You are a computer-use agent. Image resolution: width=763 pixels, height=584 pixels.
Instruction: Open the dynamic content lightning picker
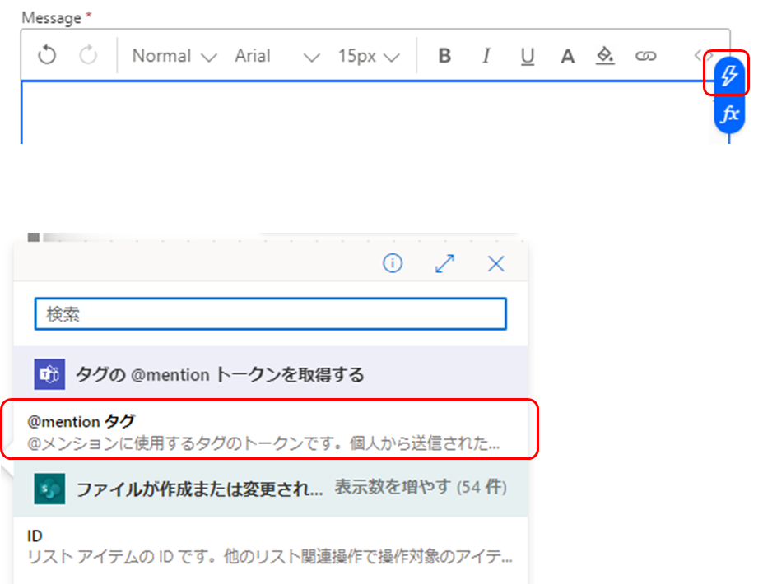(x=728, y=74)
